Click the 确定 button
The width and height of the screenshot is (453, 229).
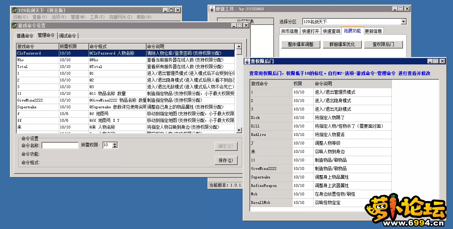pos(226,146)
